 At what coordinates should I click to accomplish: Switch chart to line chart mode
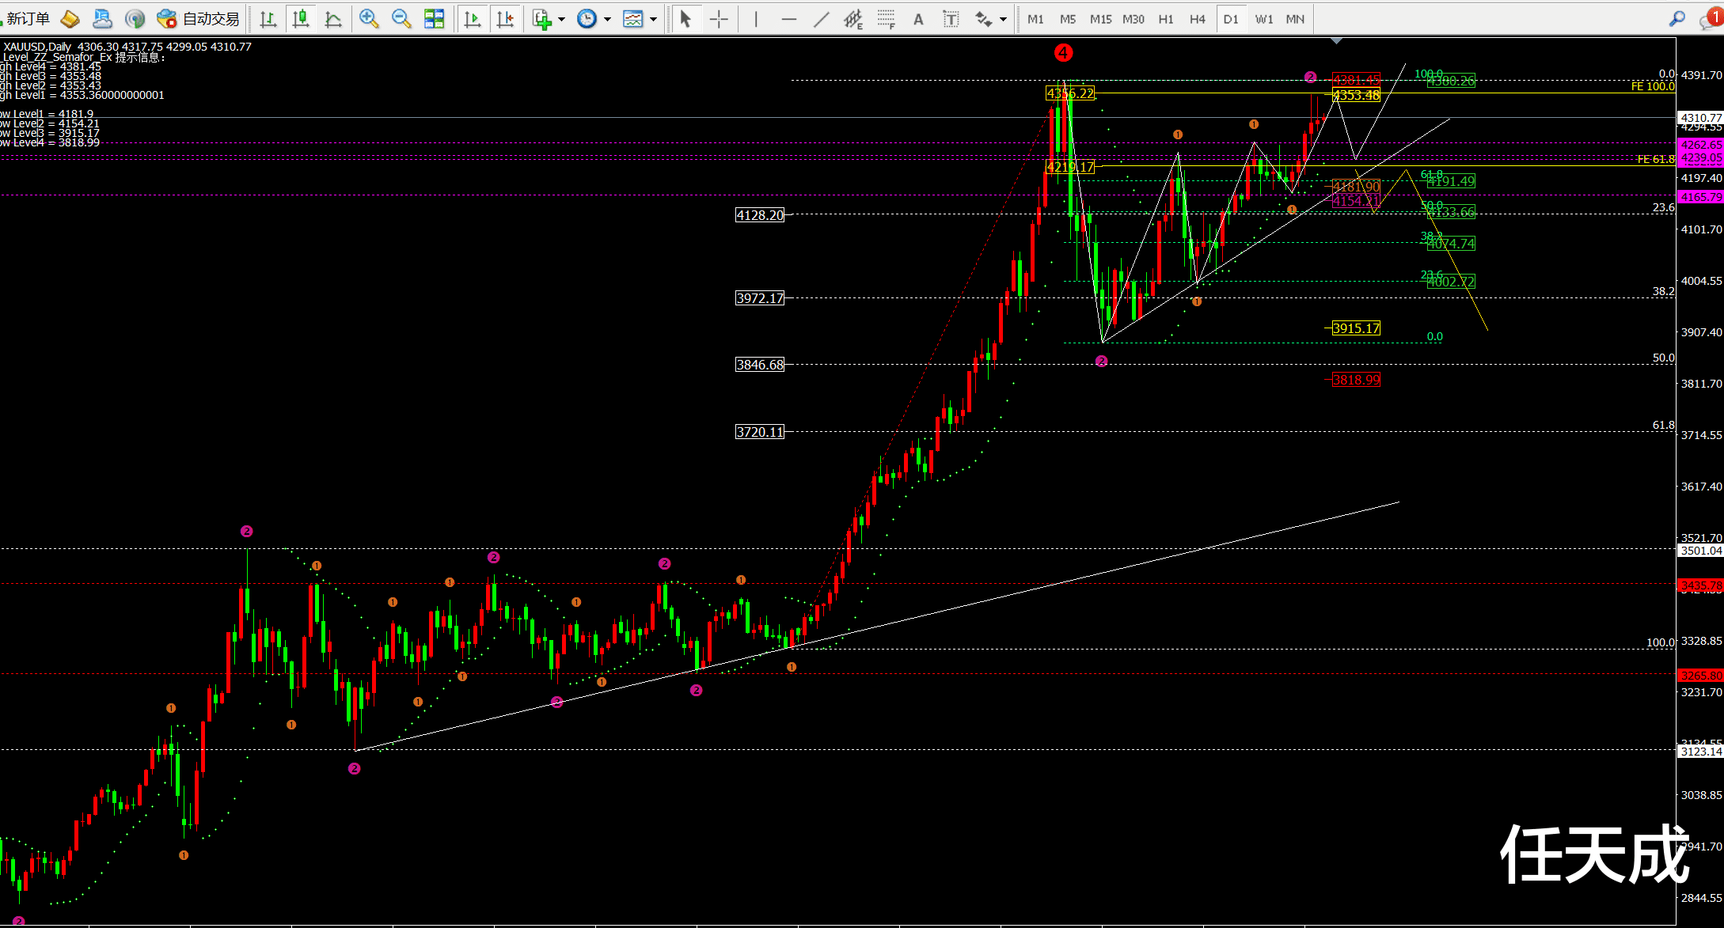click(333, 18)
